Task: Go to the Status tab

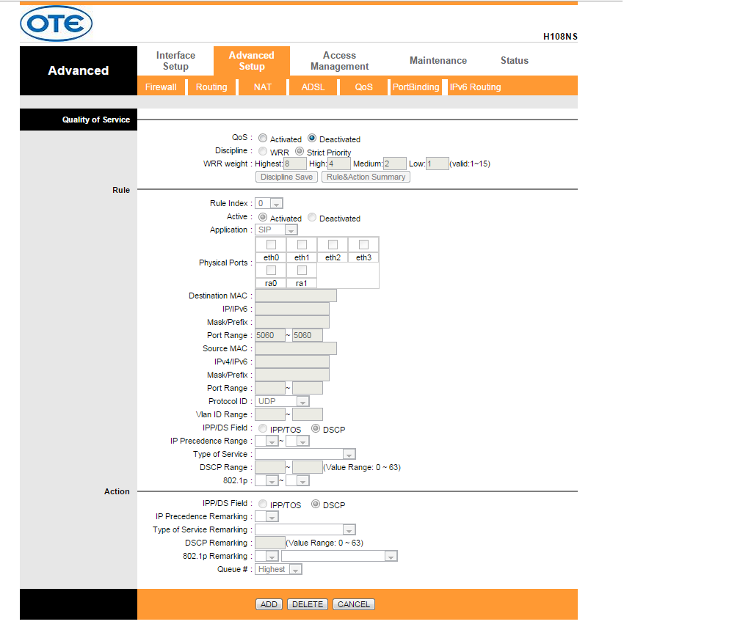Action: click(515, 60)
